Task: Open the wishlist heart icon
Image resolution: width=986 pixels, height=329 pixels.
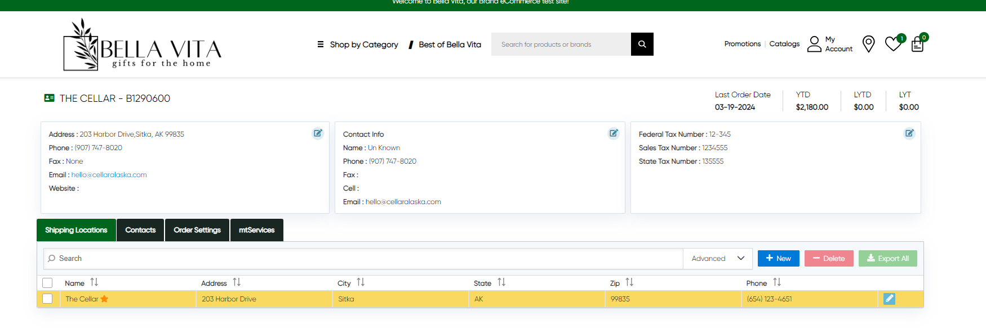Action: click(894, 43)
